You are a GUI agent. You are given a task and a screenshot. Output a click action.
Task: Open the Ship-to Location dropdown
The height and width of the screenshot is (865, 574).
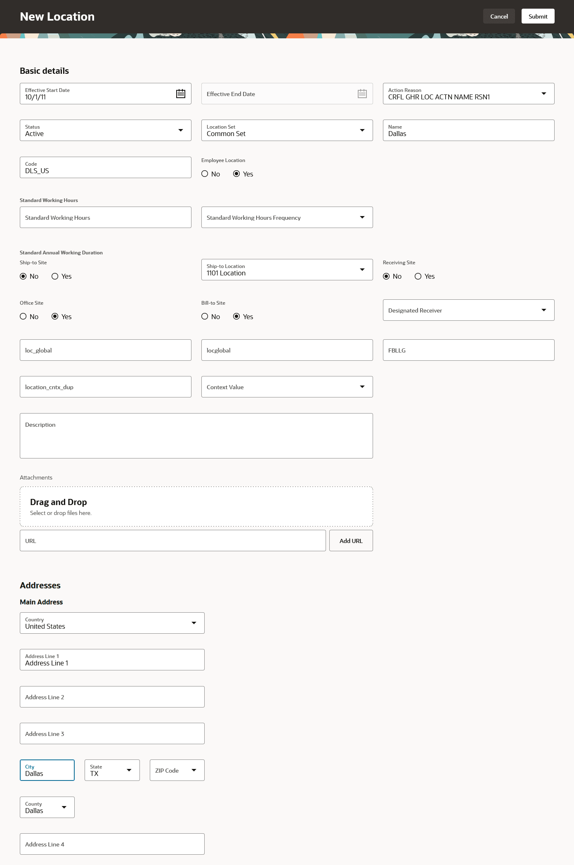click(362, 270)
